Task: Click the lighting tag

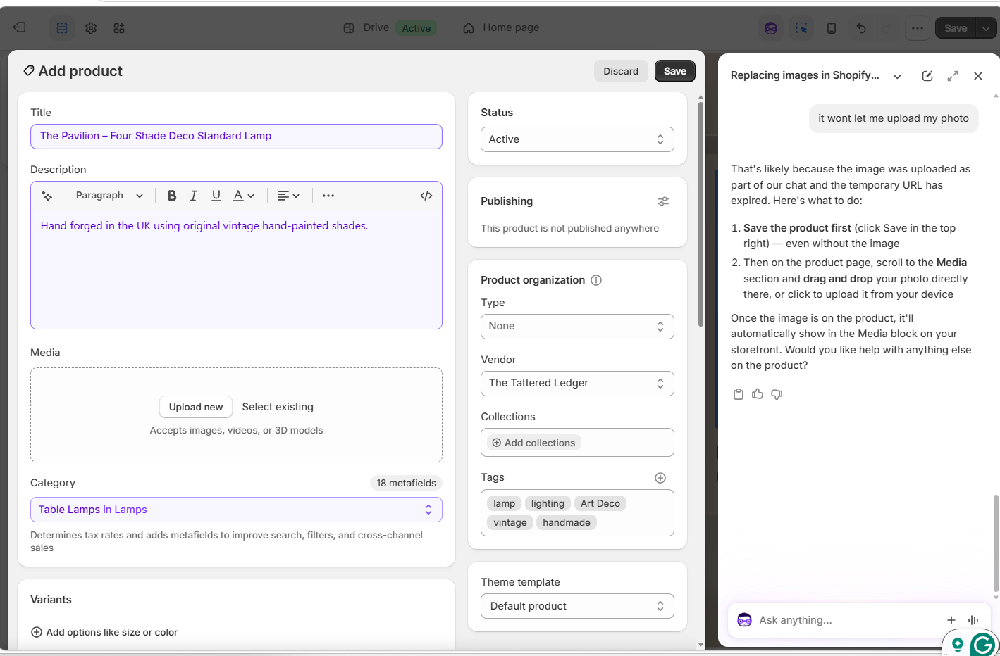Action: click(x=548, y=503)
